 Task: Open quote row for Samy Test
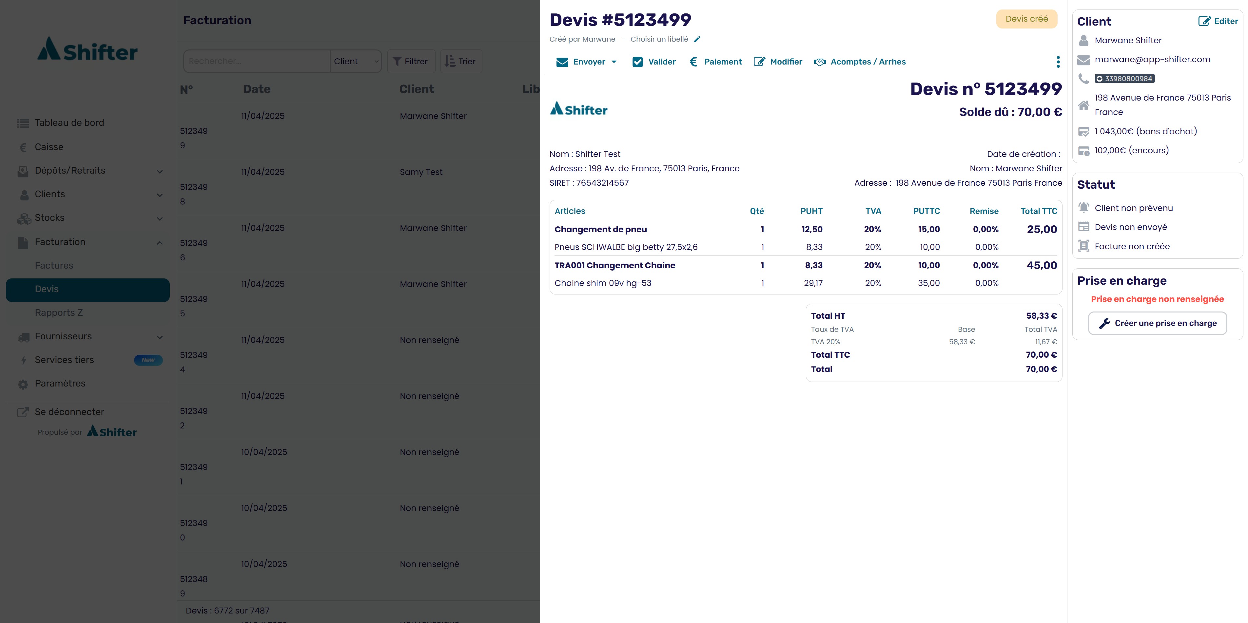(359, 187)
